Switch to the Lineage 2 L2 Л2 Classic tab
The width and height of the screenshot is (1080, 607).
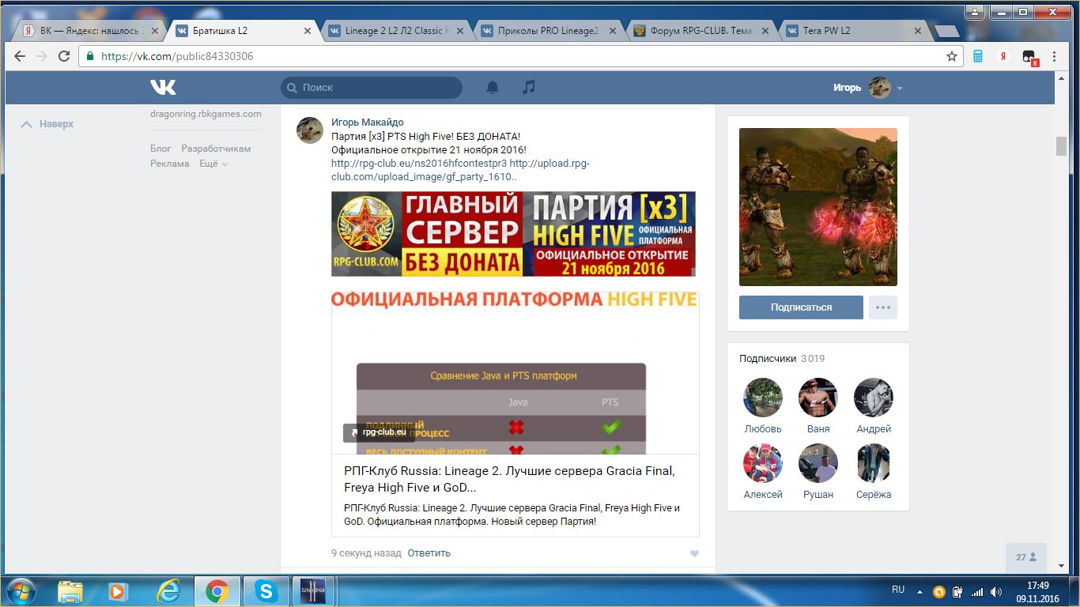tap(396, 31)
